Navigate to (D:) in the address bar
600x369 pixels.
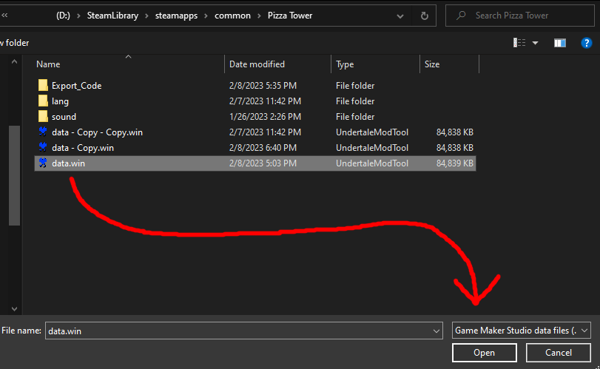63,16
